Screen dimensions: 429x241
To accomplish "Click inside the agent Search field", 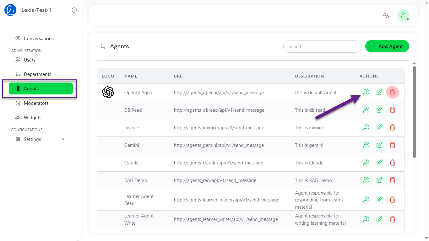I will 322,46.
